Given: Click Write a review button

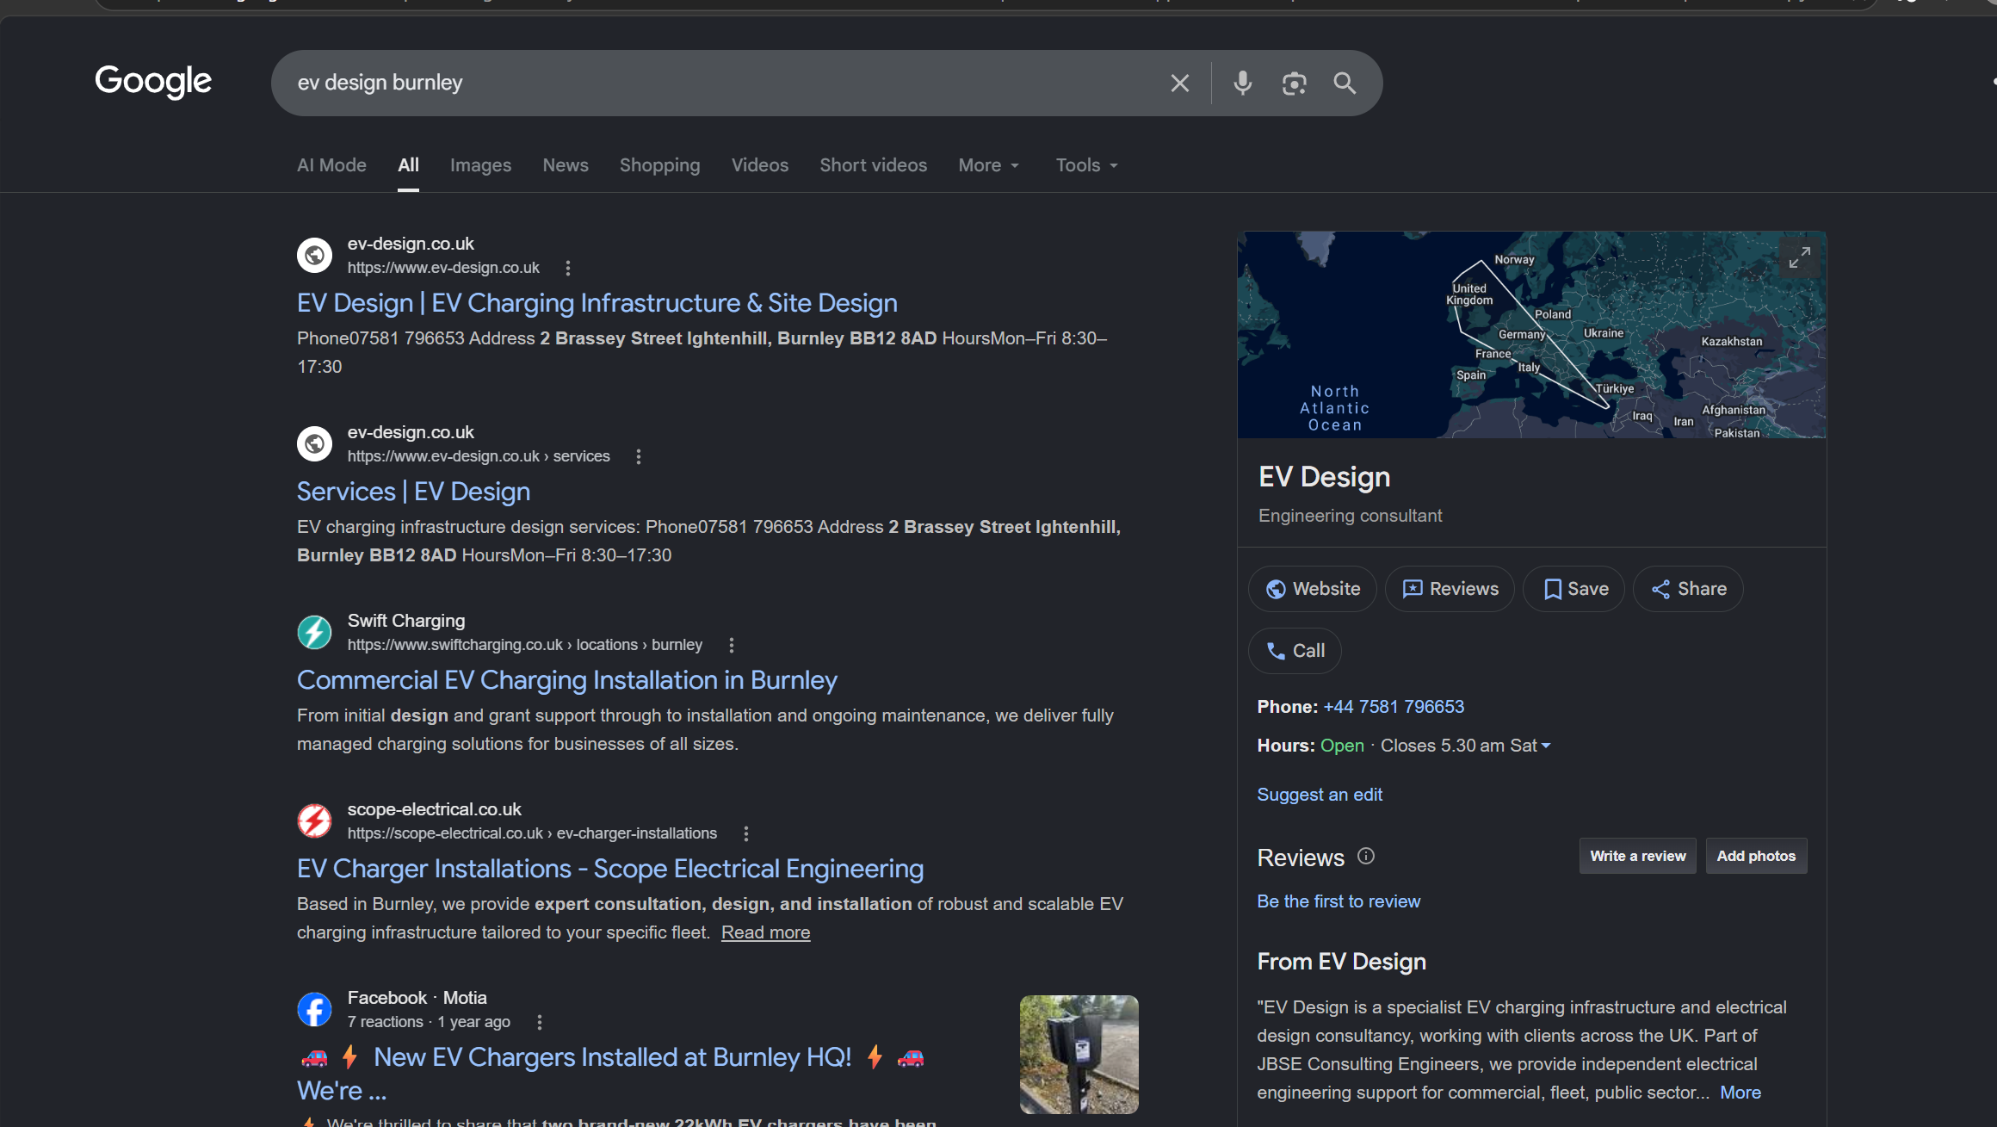Looking at the screenshot, I should coord(1637,856).
